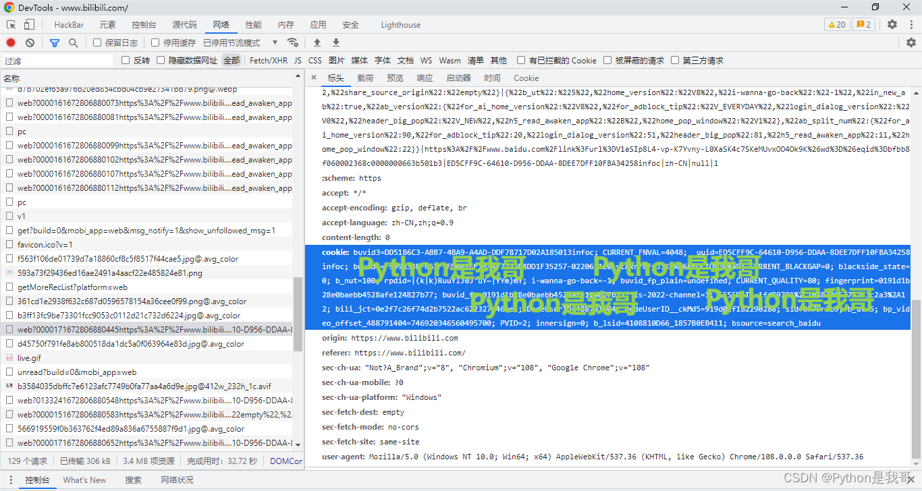This screenshot has width=922, height=491.
Task: Open the Security panel tab
Action: [350, 25]
